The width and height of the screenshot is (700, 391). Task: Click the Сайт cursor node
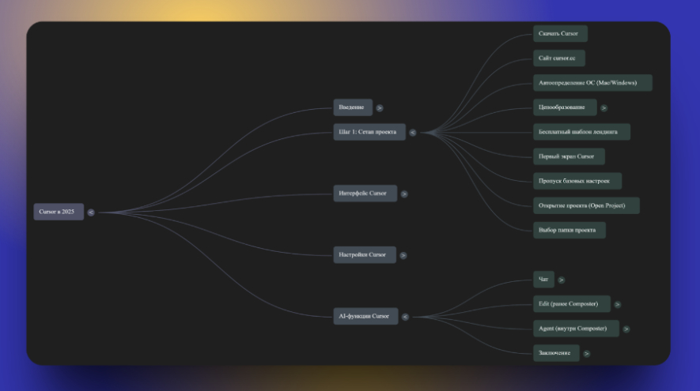click(x=559, y=58)
